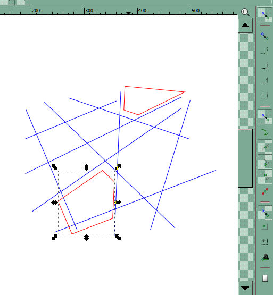Click the vertical scrollbar up arrow
The width and height of the screenshot is (273, 295).
point(245,25)
